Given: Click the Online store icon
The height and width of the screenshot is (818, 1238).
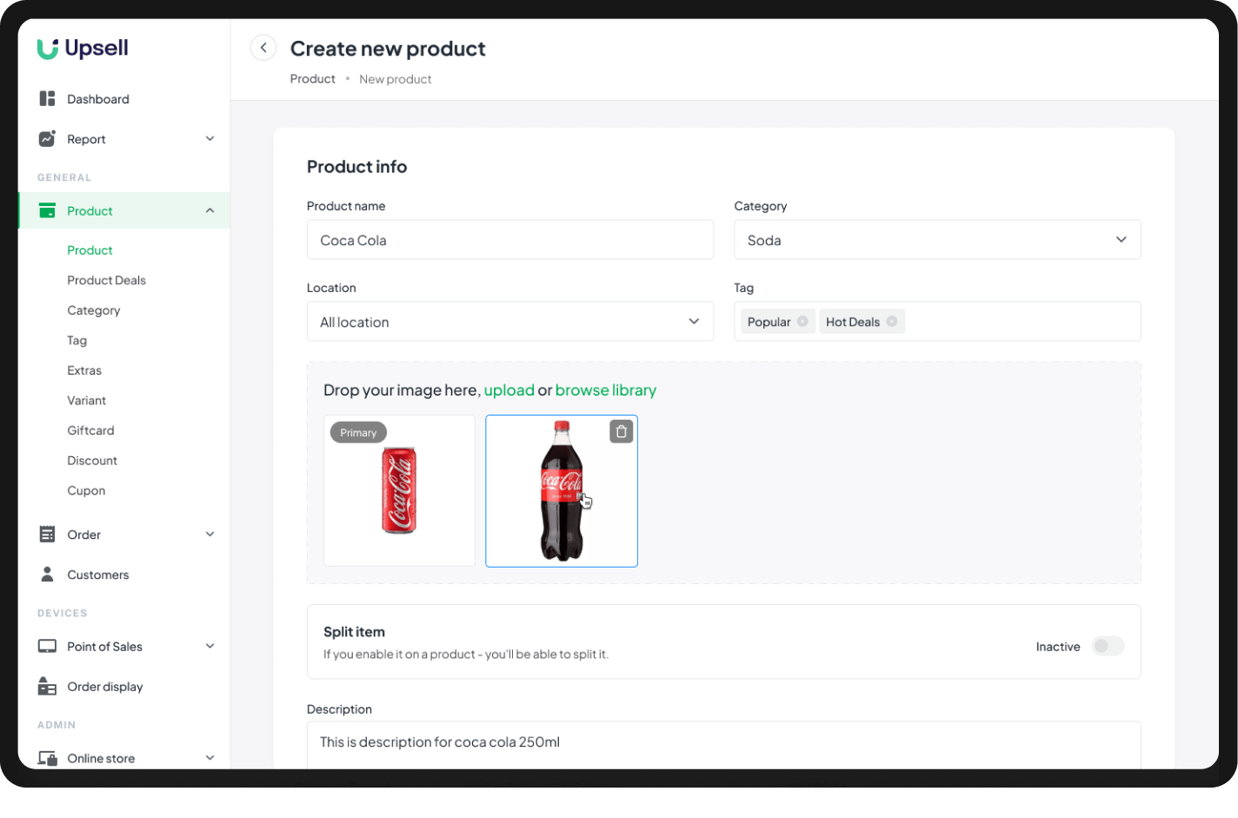Looking at the screenshot, I should [x=47, y=758].
